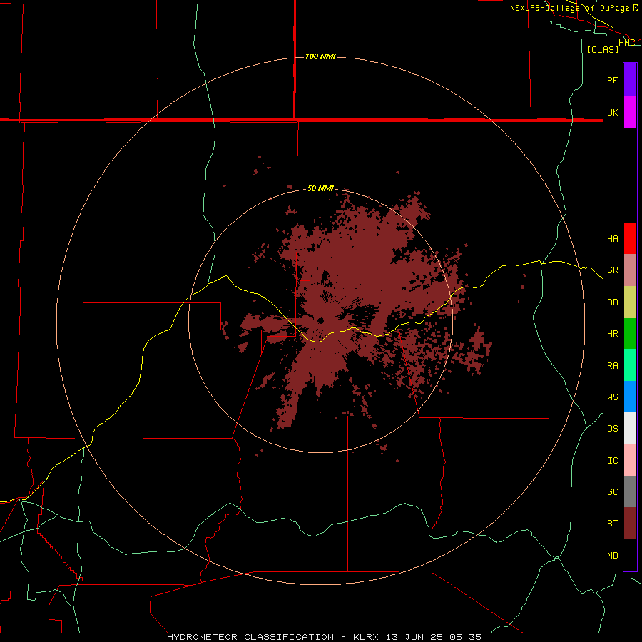This screenshot has height=642, width=642.
Task: Select the BD yellow legend color
Action: coord(630,302)
